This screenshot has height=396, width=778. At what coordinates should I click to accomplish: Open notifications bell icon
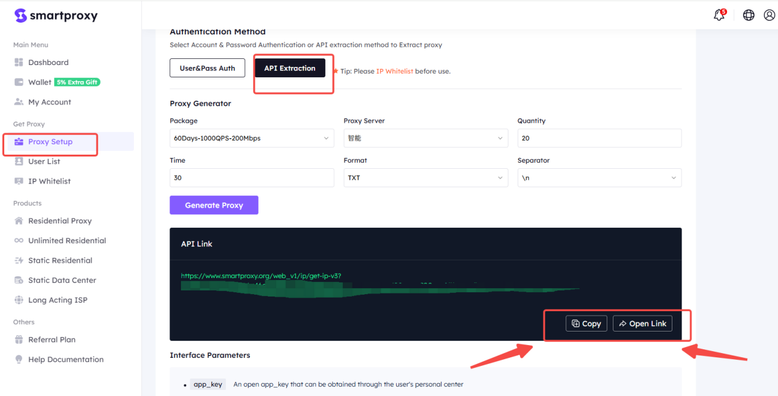(x=720, y=15)
